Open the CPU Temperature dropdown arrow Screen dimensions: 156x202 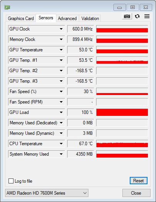click(x=61, y=144)
